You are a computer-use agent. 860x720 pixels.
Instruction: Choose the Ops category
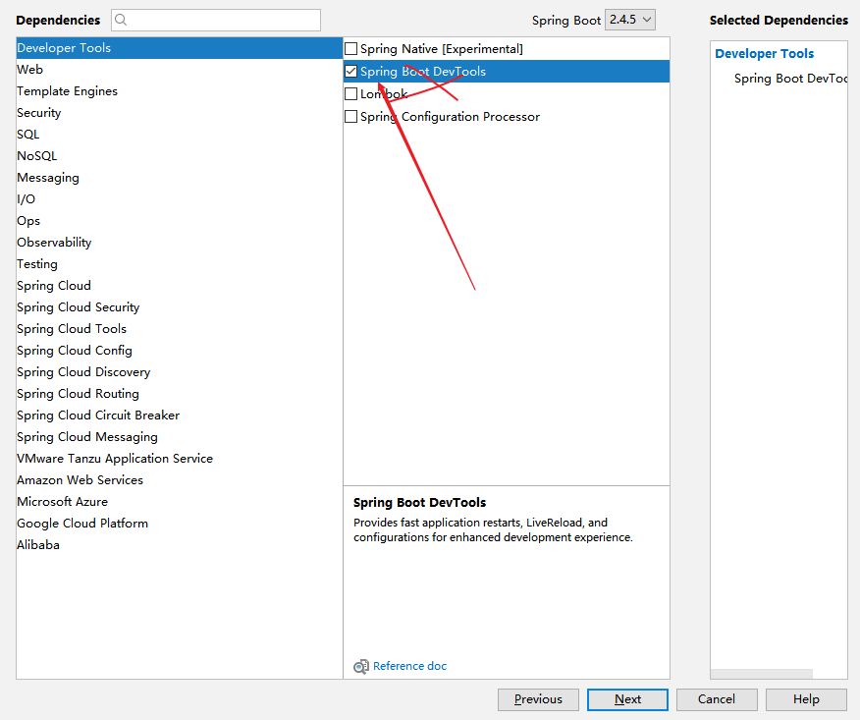[180, 221]
